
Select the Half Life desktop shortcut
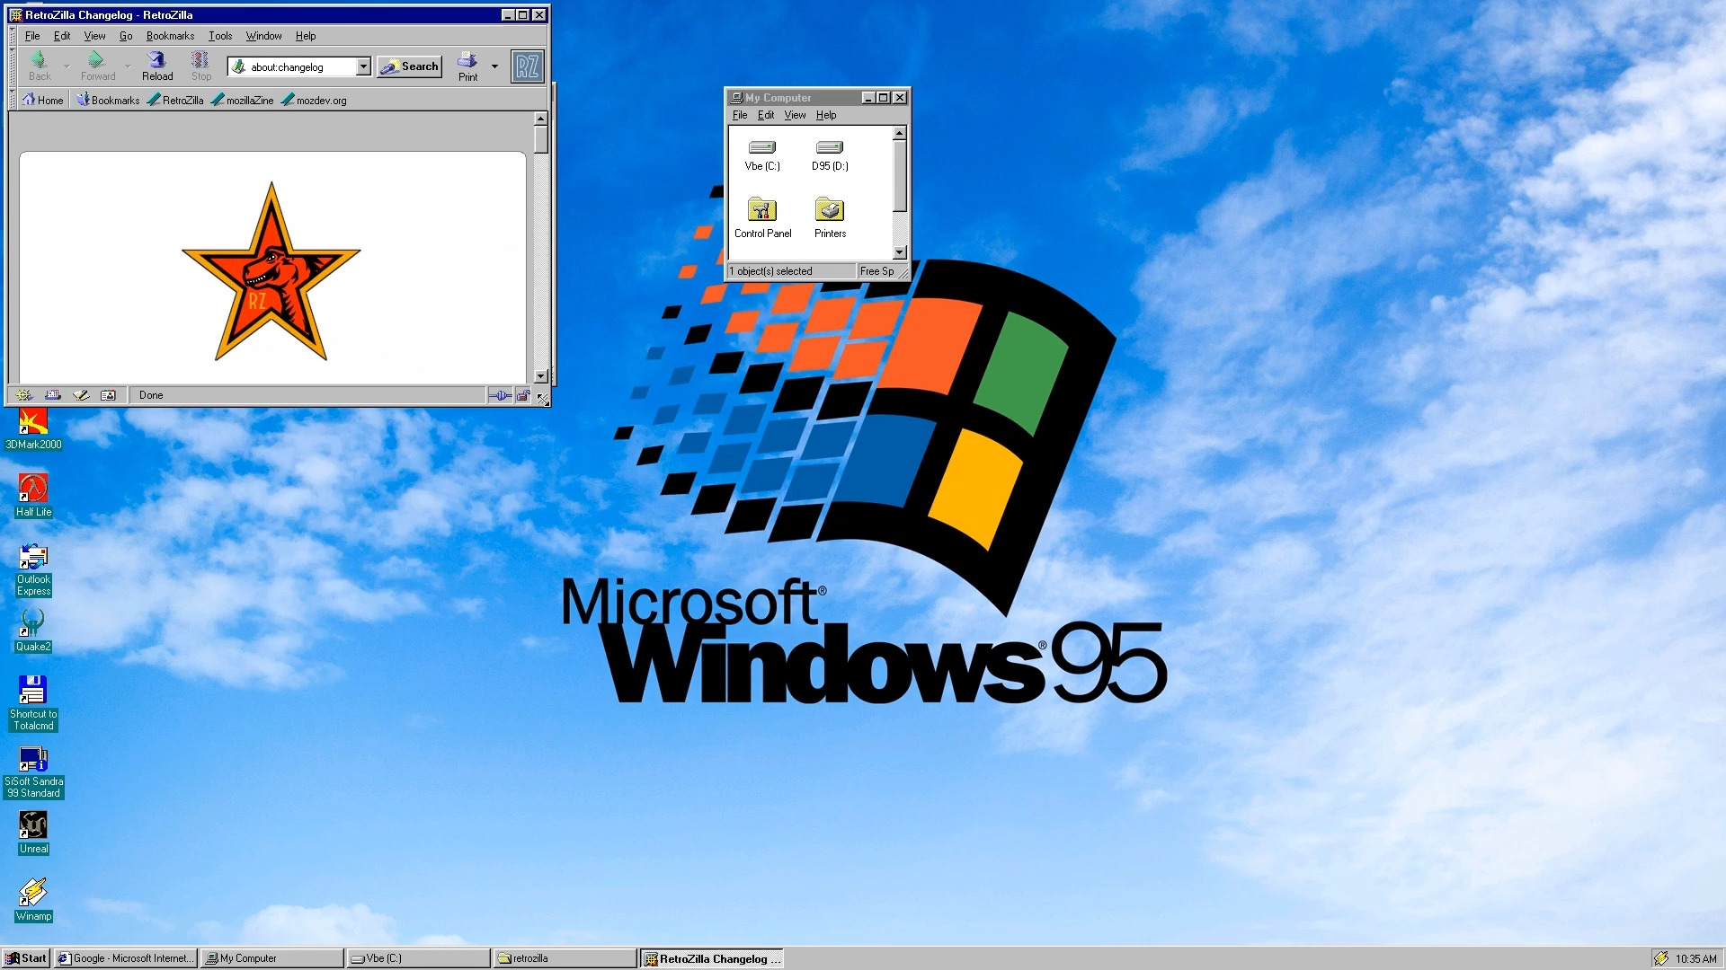point(33,496)
